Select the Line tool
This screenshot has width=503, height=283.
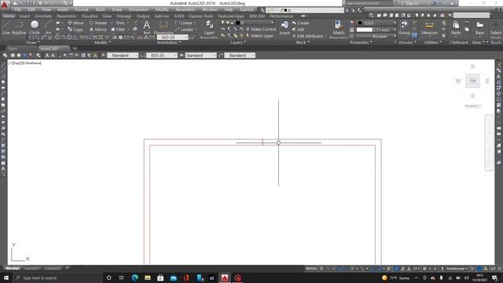click(x=6, y=28)
